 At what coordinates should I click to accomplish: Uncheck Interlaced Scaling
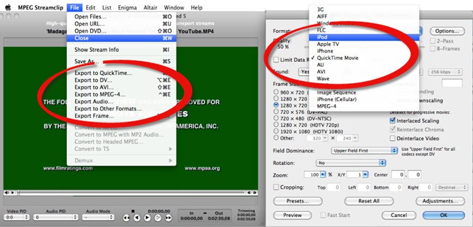[x=393, y=121]
